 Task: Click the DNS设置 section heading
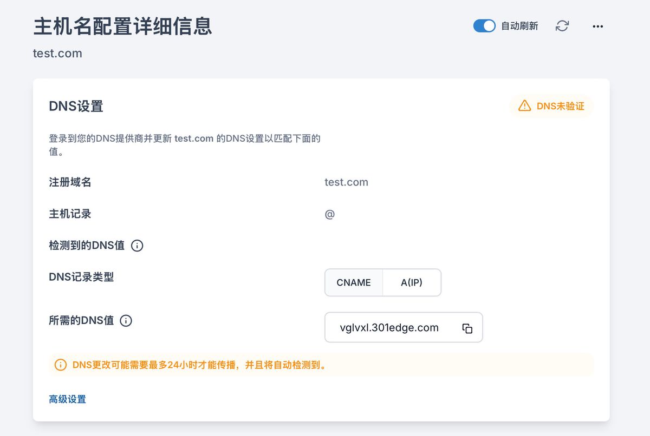76,106
